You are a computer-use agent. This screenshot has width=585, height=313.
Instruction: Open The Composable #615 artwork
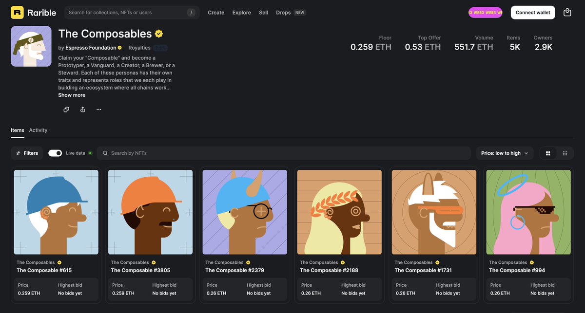click(x=56, y=212)
